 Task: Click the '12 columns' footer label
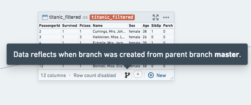point(53,75)
